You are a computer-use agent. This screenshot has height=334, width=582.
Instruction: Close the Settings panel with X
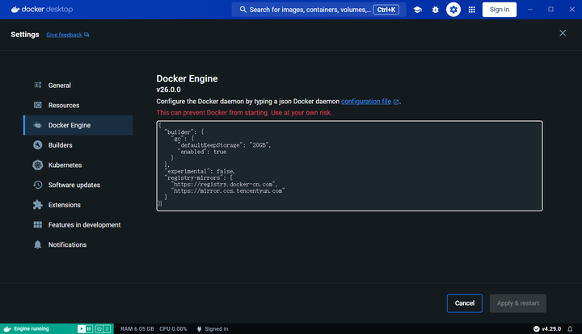click(x=563, y=33)
